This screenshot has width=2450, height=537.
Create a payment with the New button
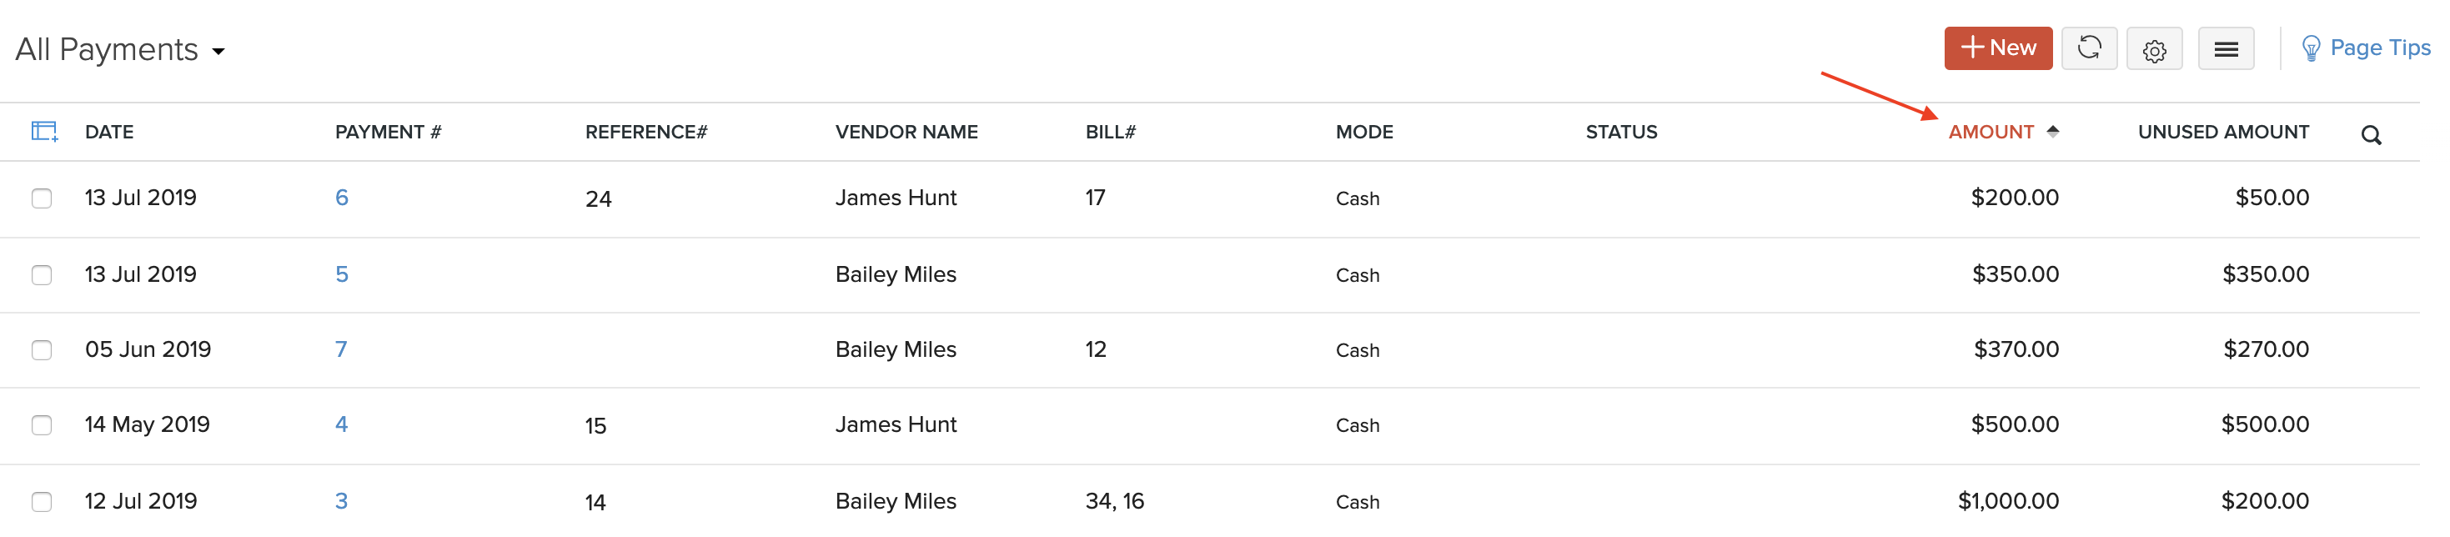click(x=1998, y=47)
